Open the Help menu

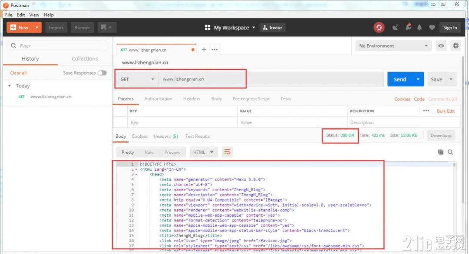[x=49, y=15]
